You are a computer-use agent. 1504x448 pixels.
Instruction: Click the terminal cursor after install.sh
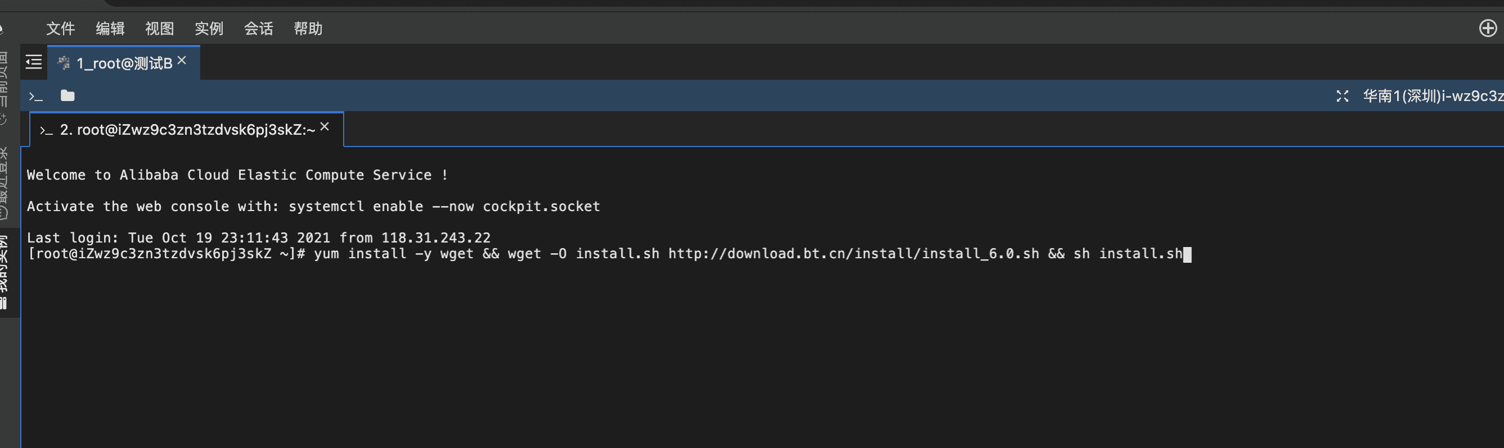(1187, 254)
